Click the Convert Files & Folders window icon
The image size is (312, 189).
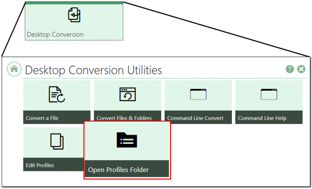[127, 94]
